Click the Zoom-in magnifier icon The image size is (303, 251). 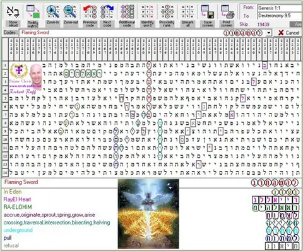pyautogui.click(x=53, y=12)
